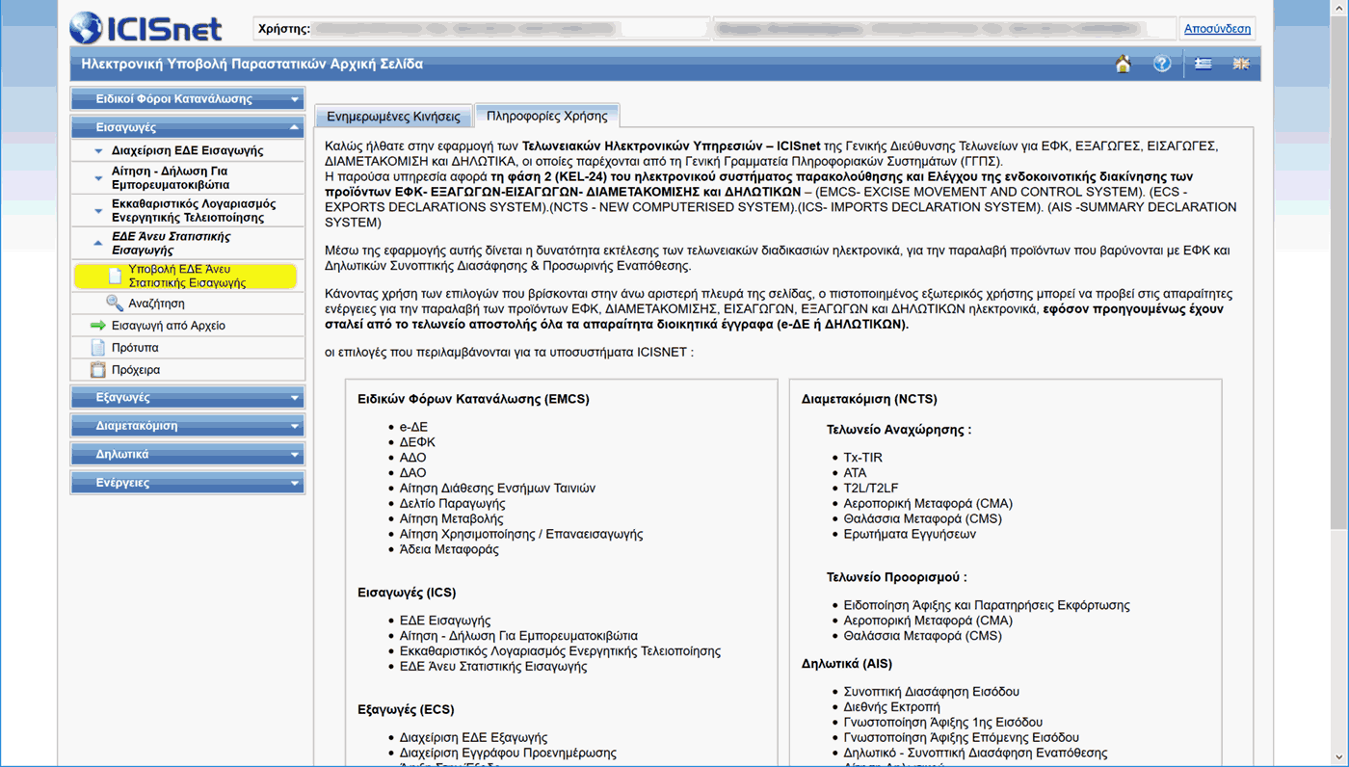Viewport: 1349px width, 767px height.
Task: Collapse the Εισαγωγές section
Action: (x=188, y=127)
